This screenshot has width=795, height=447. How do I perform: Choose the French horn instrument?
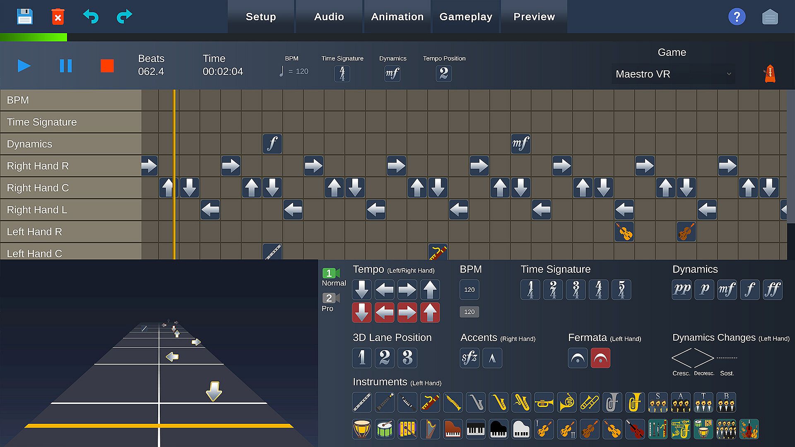point(566,402)
